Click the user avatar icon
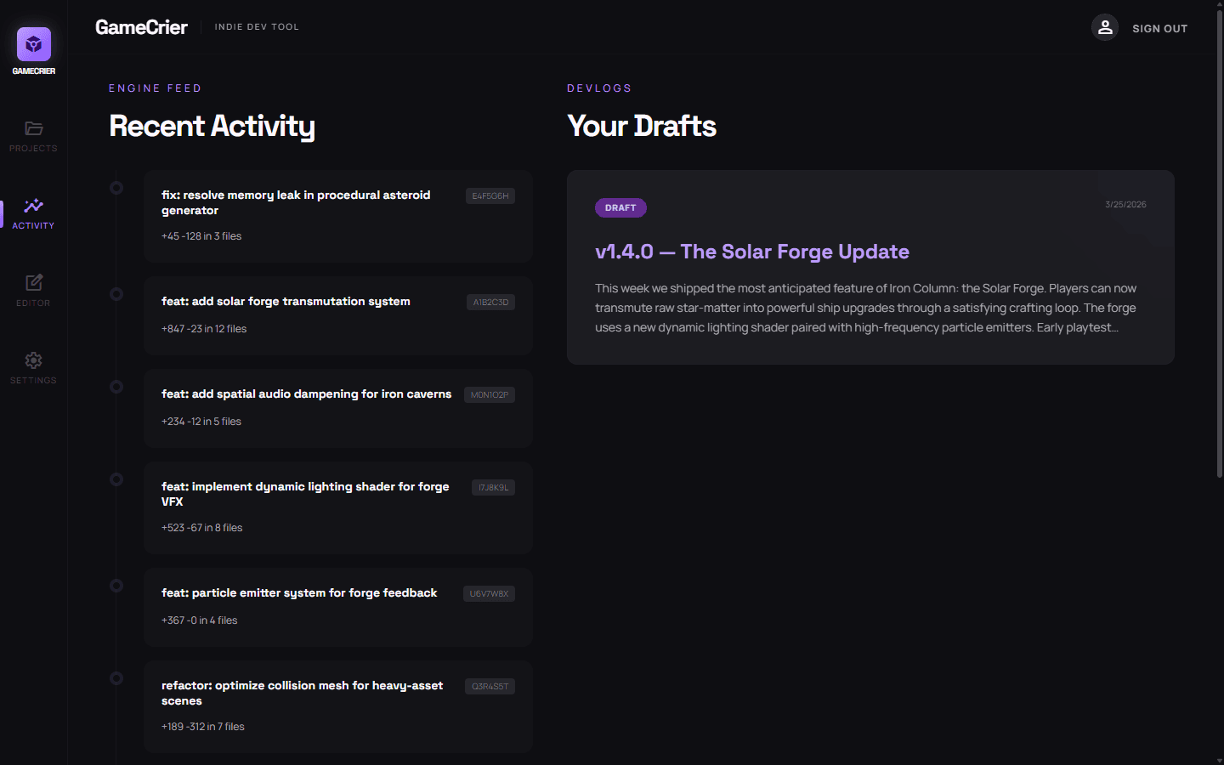1224x765 pixels. pos(1104,27)
